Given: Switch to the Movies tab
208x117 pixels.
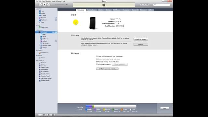Looking at the screenshot, I should click(108, 10).
